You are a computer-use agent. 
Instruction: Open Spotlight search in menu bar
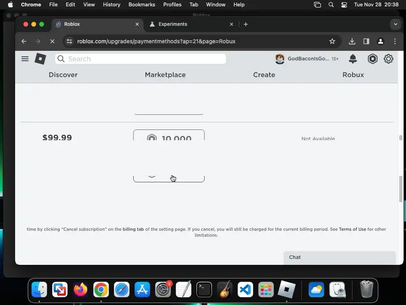(x=331, y=5)
